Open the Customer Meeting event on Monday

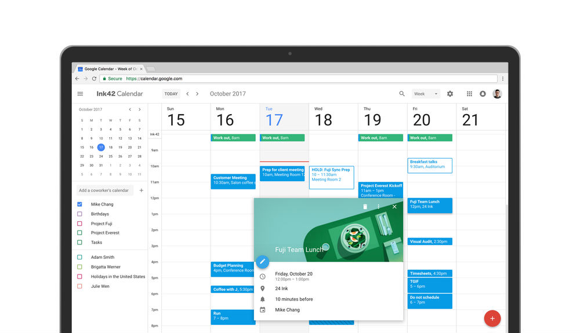(x=233, y=181)
